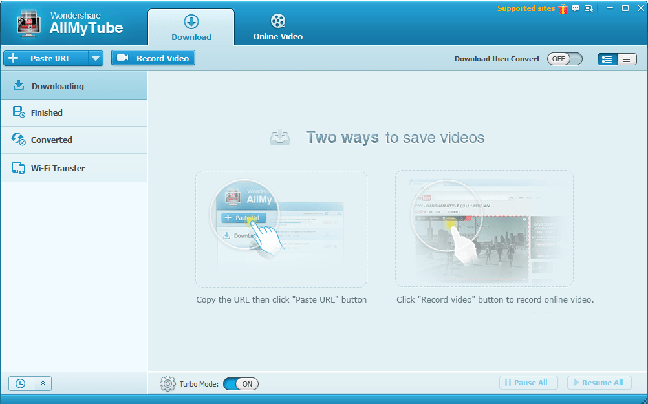Image resolution: width=648 pixels, height=404 pixels.
Task: Click the AllMyTube app logo icon
Action: (x=28, y=23)
